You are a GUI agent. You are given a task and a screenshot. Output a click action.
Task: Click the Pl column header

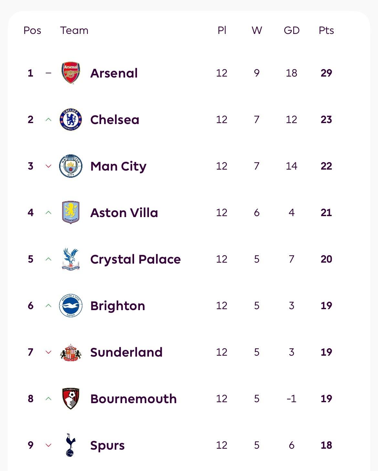(222, 30)
